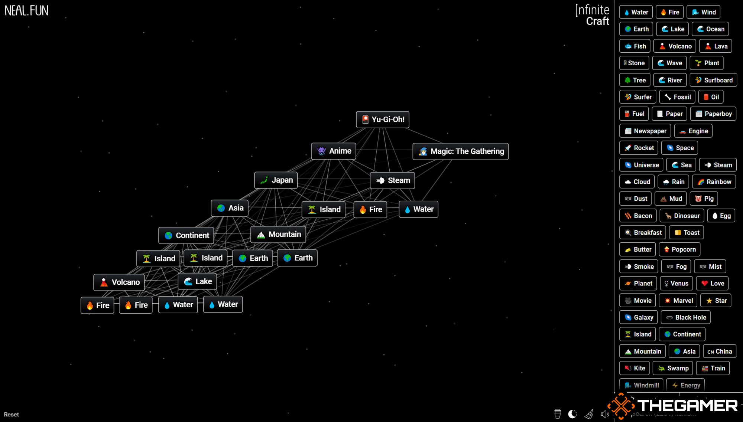
Task: Select Kite in the sidebar
Action: tap(635, 368)
